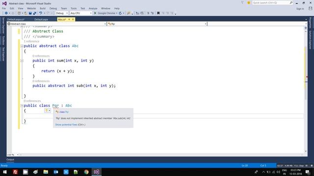Open File Explorer from the taskbar
The height and width of the screenshot is (176, 314).
[46, 172]
